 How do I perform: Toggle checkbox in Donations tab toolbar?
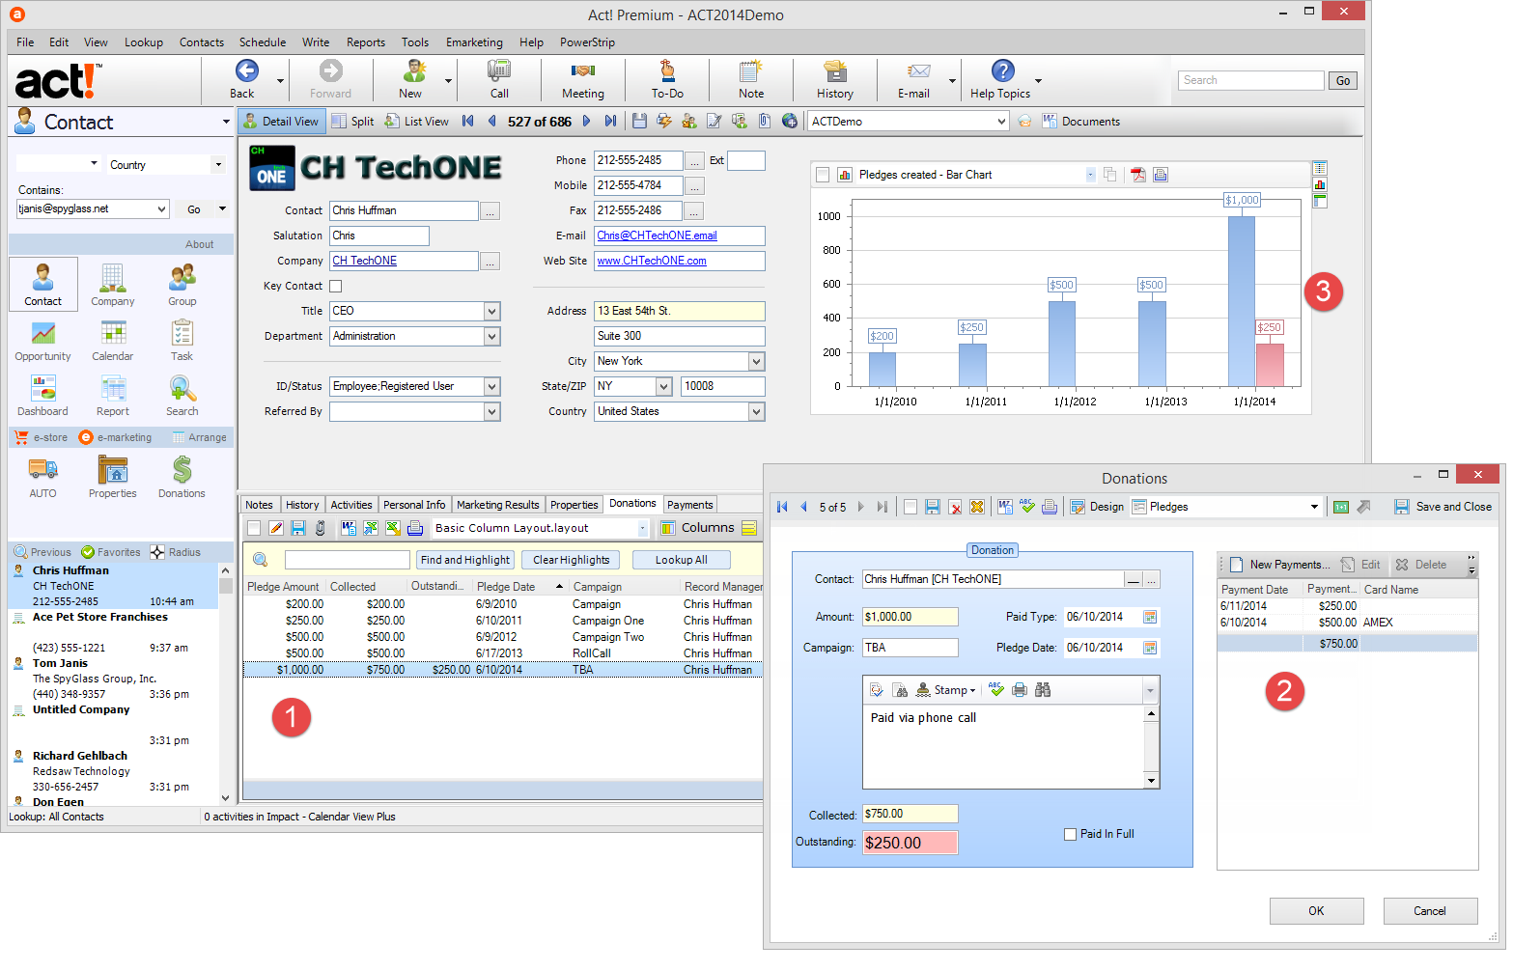254,528
